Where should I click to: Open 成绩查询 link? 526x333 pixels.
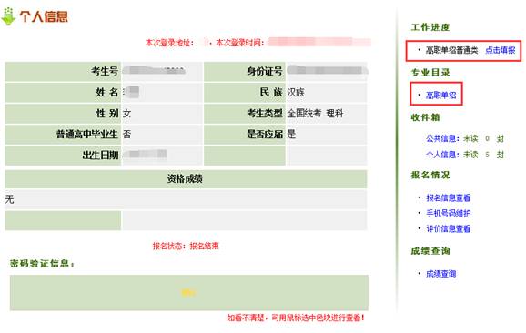coord(440,274)
